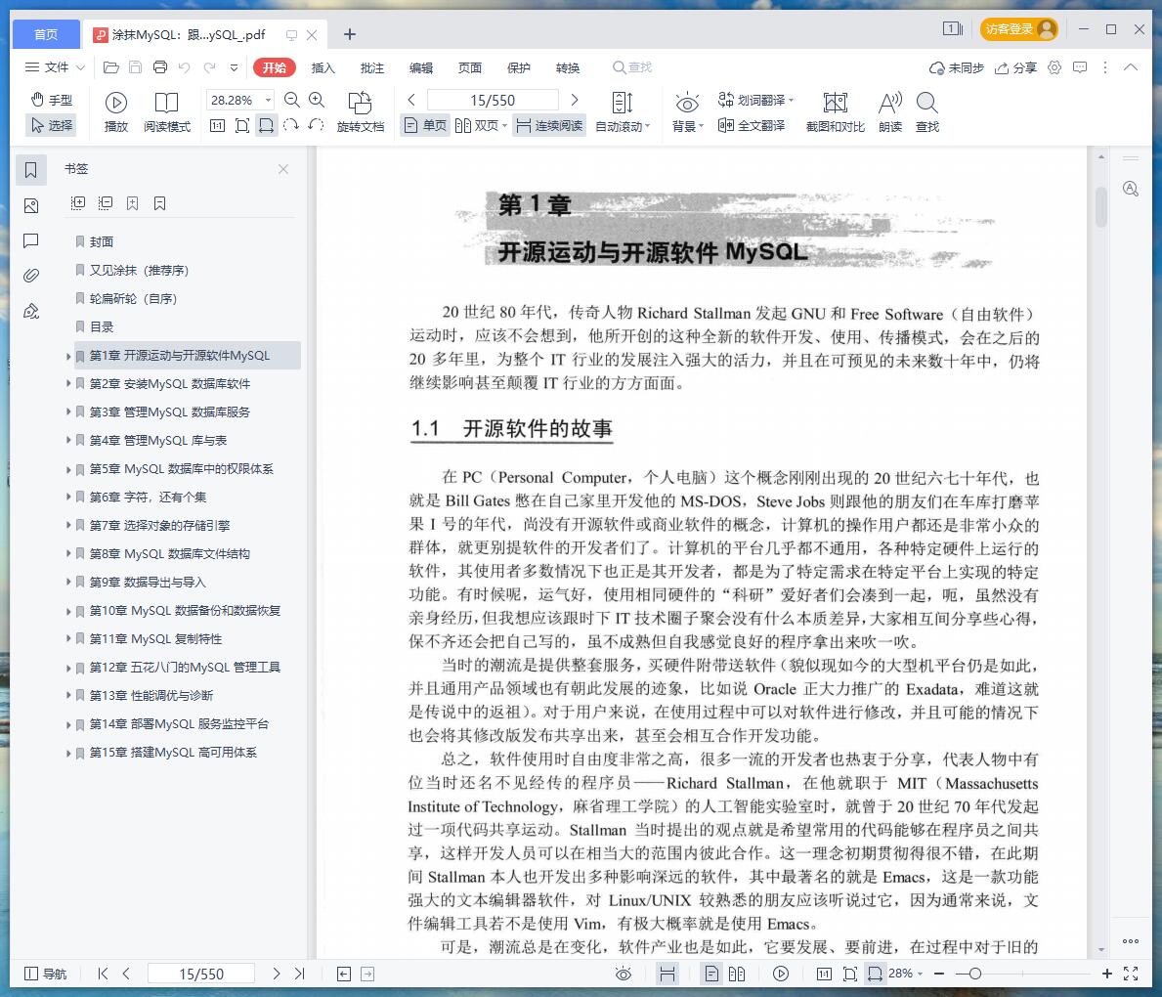Viewport: 1162px width, 997px height.
Task: Click the 未同步 sync status button
Action: click(x=957, y=67)
